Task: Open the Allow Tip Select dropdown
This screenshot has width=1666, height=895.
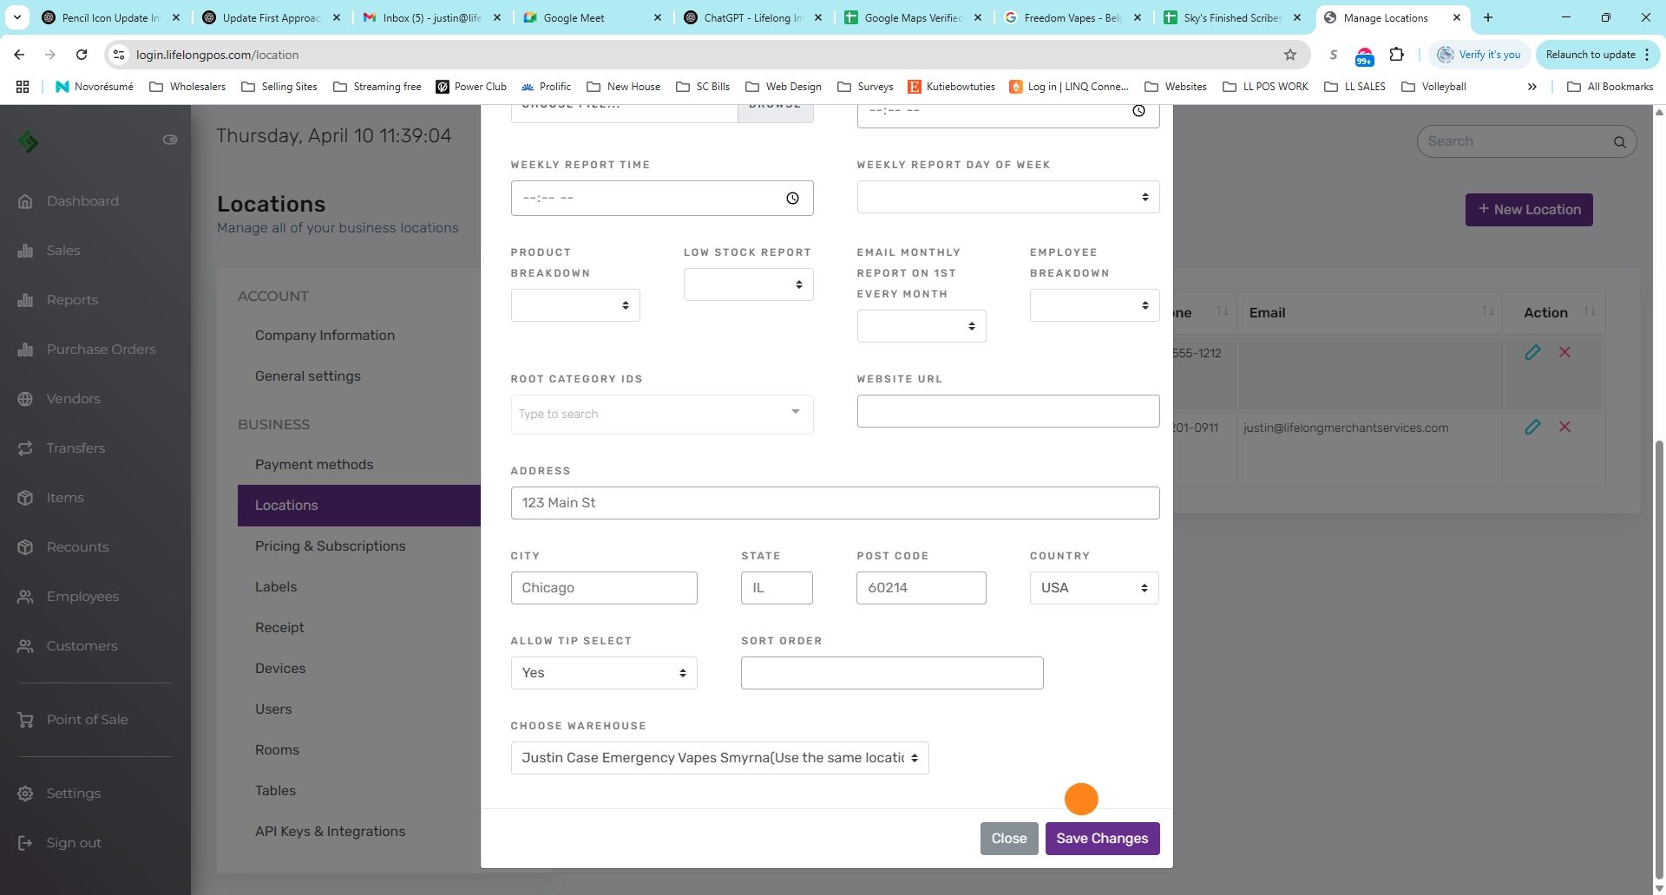Action: click(x=604, y=673)
